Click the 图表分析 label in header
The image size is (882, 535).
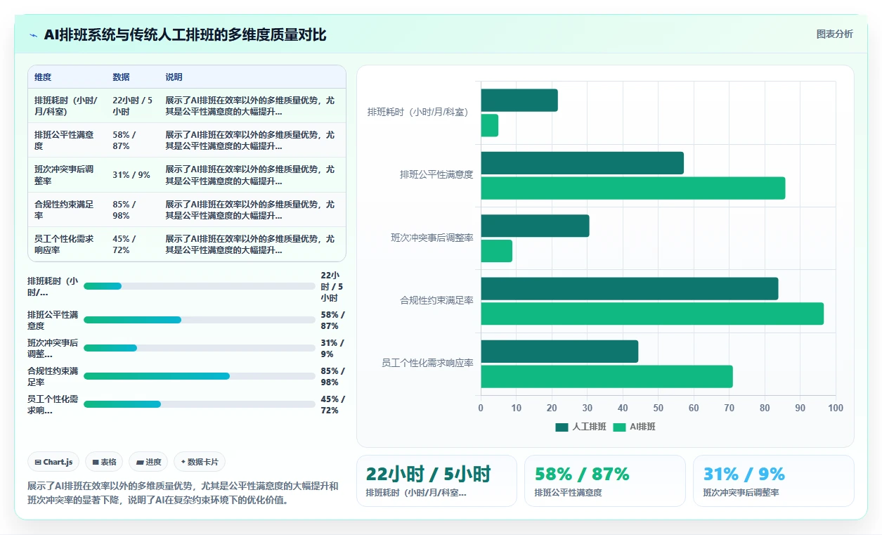point(834,34)
